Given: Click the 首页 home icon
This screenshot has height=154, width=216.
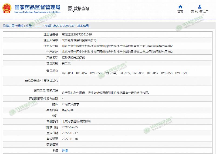Looking at the screenshot, I should coord(180,7).
